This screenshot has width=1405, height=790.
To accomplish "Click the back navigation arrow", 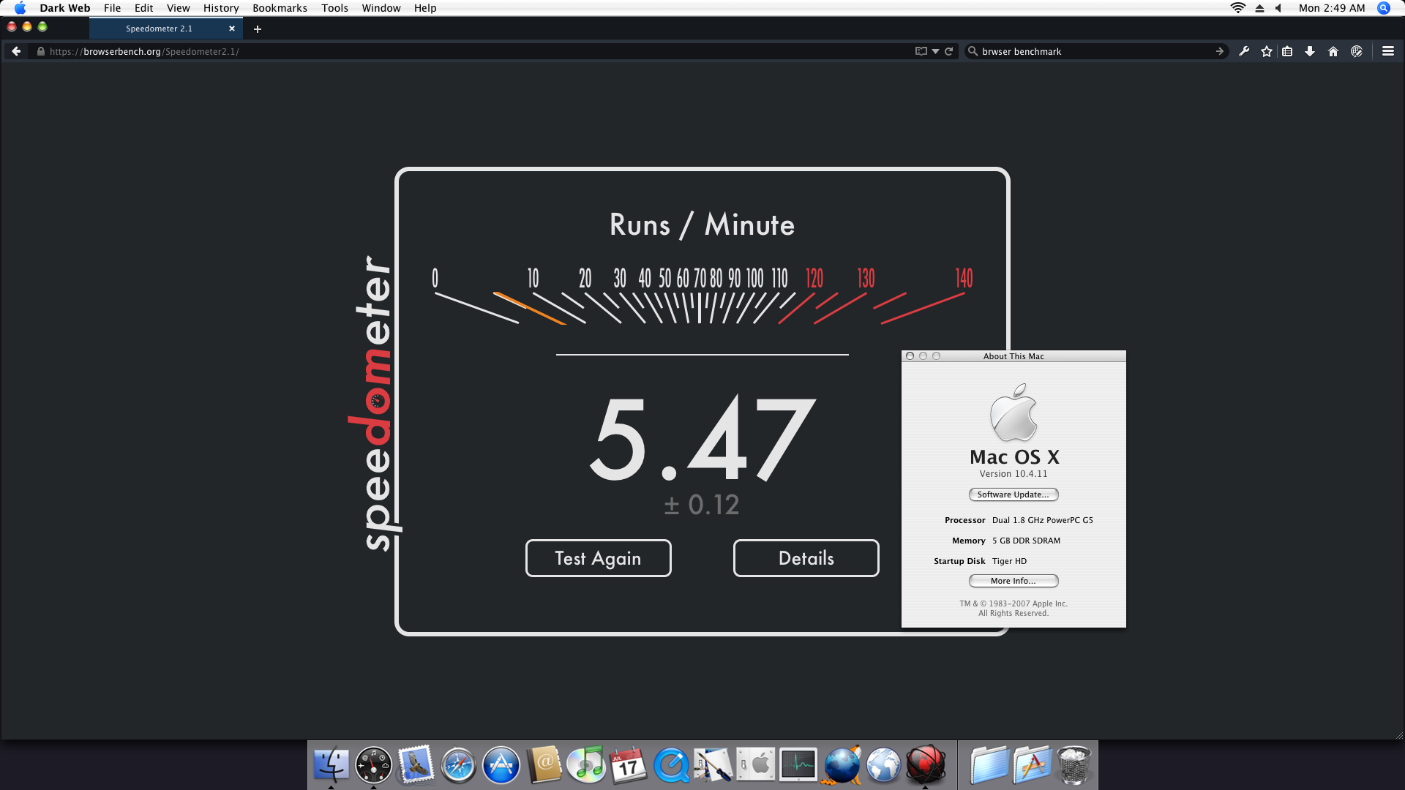I will tap(16, 51).
